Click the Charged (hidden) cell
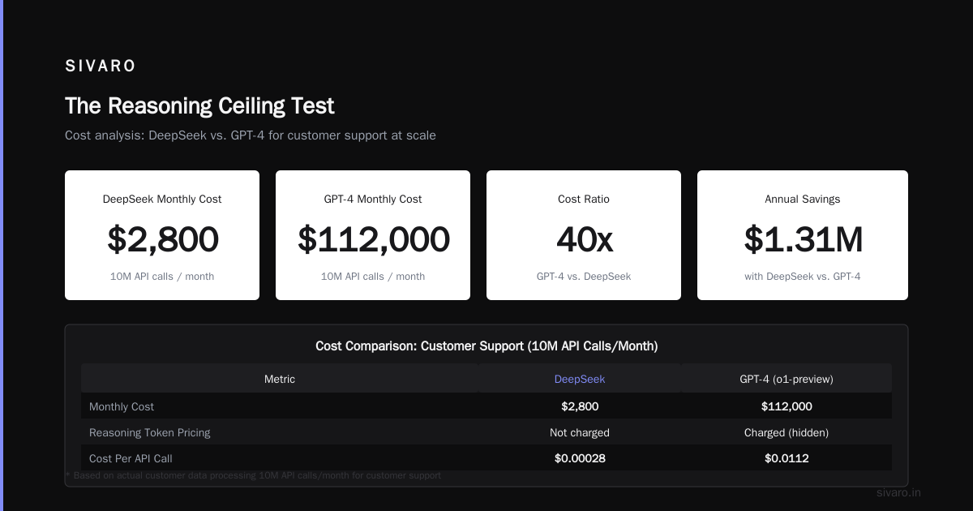 (x=787, y=432)
